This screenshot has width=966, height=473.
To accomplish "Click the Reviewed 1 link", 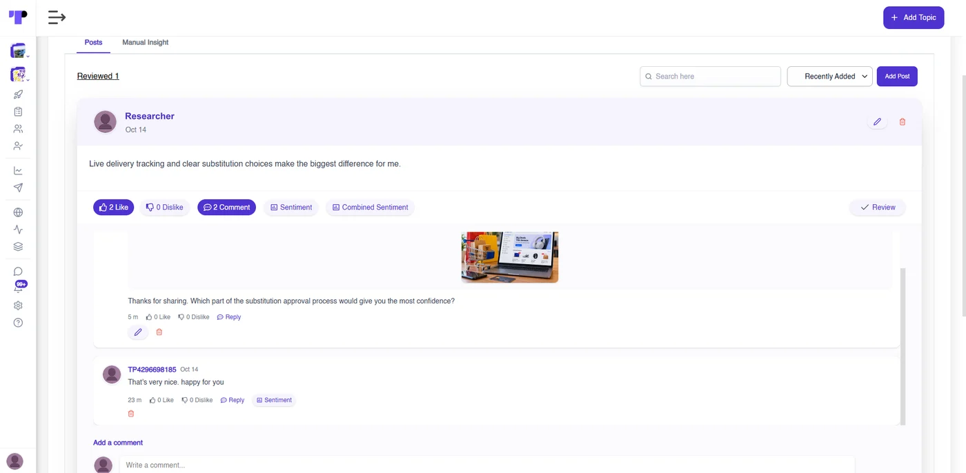I will (98, 76).
